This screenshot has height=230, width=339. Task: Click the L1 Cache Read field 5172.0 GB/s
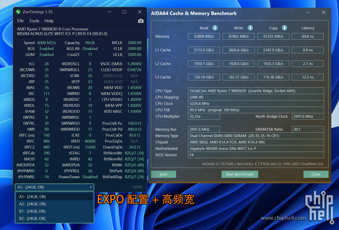coord(204,50)
